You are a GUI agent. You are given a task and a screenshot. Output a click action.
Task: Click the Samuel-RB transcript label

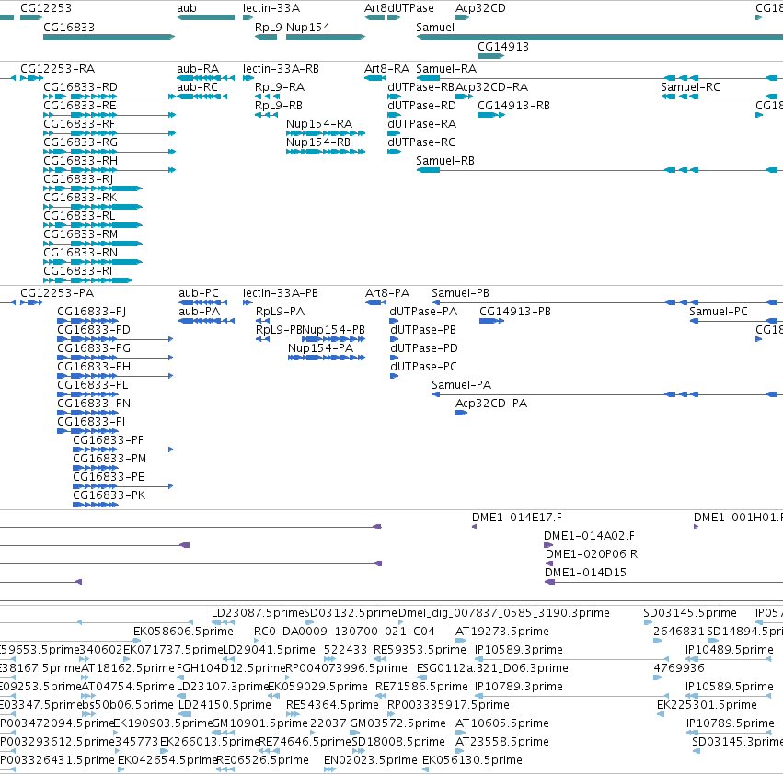click(x=445, y=161)
